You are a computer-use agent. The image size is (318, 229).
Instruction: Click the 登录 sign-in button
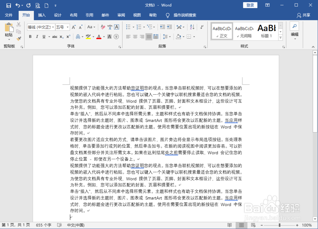coord(250,5)
